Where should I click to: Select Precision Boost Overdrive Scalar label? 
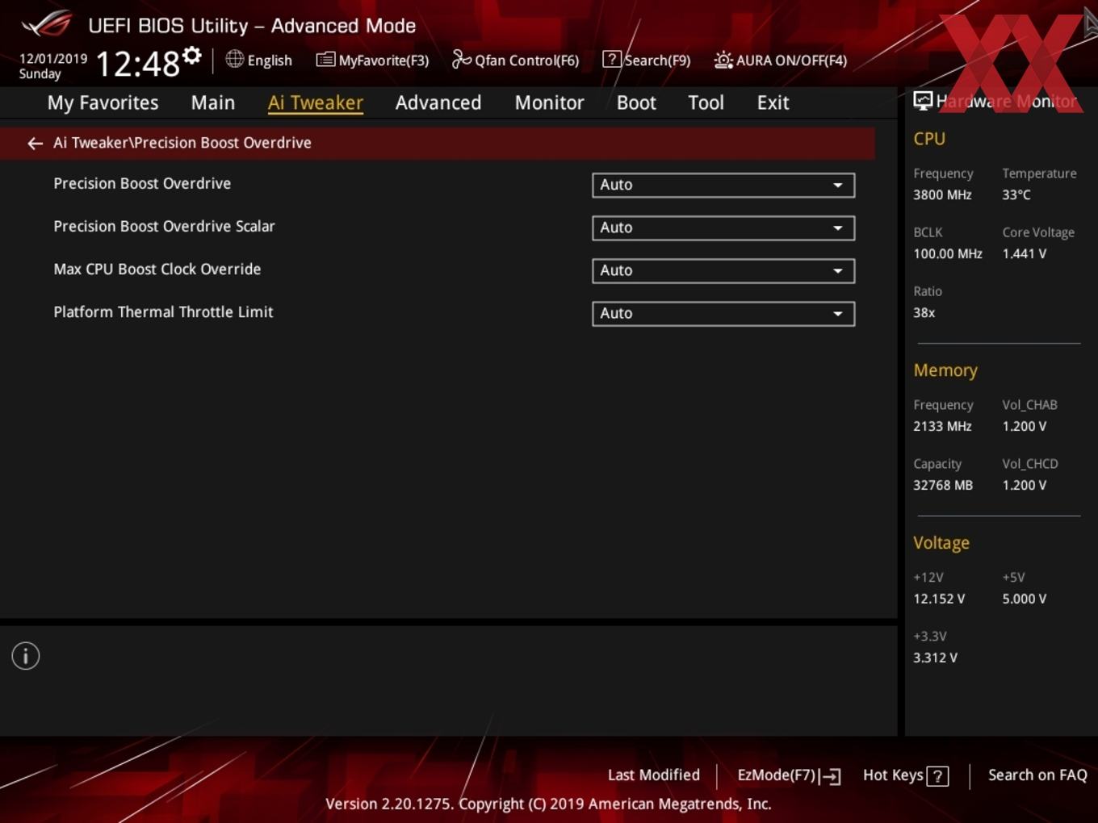164,226
